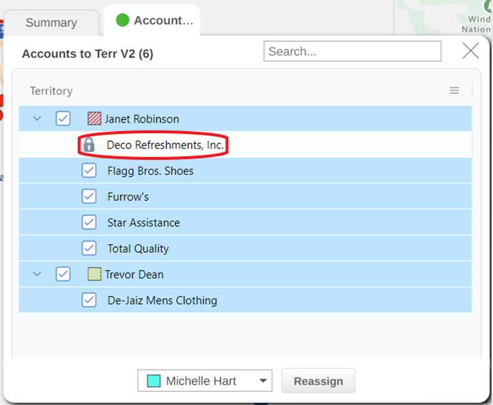This screenshot has height=405, width=493.
Task: Toggle the Furrow's account checkbox
Action: tap(89, 196)
